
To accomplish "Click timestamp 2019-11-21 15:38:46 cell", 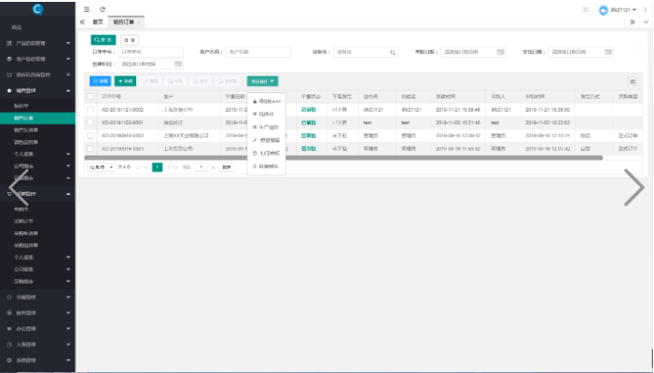I will click(x=458, y=110).
